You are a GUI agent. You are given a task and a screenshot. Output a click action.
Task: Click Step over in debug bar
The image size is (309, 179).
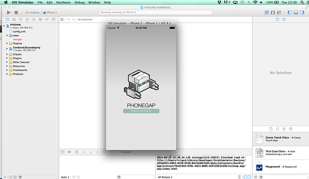(83, 152)
